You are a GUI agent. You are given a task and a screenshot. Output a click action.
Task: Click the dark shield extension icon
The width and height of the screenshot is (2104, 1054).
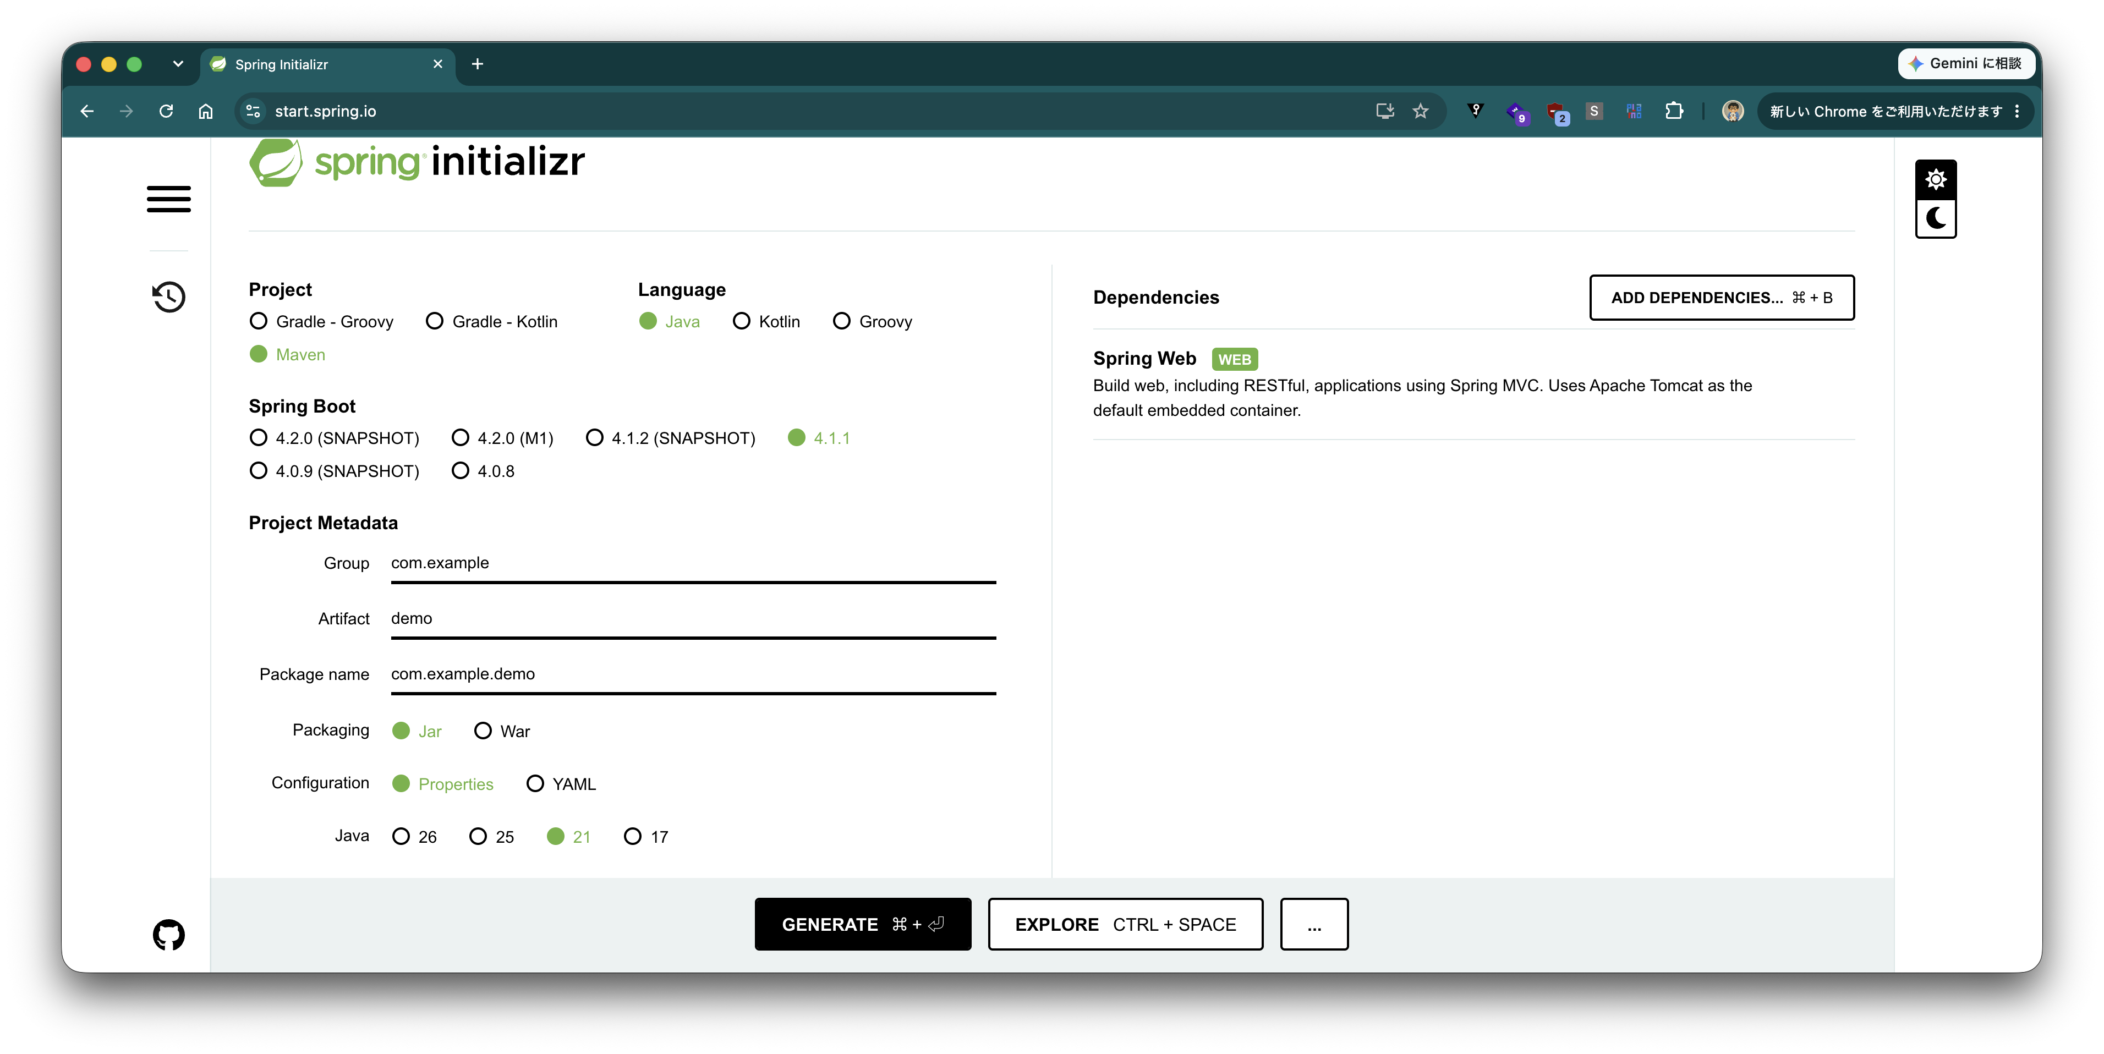tap(1475, 111)
